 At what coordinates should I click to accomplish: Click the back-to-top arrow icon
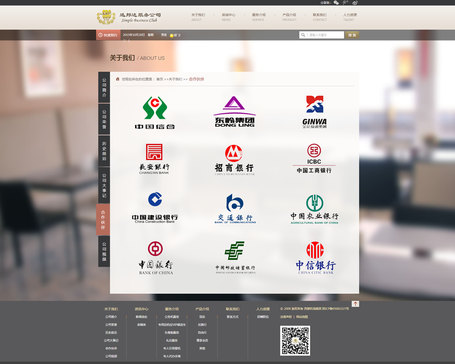(355, 303)
